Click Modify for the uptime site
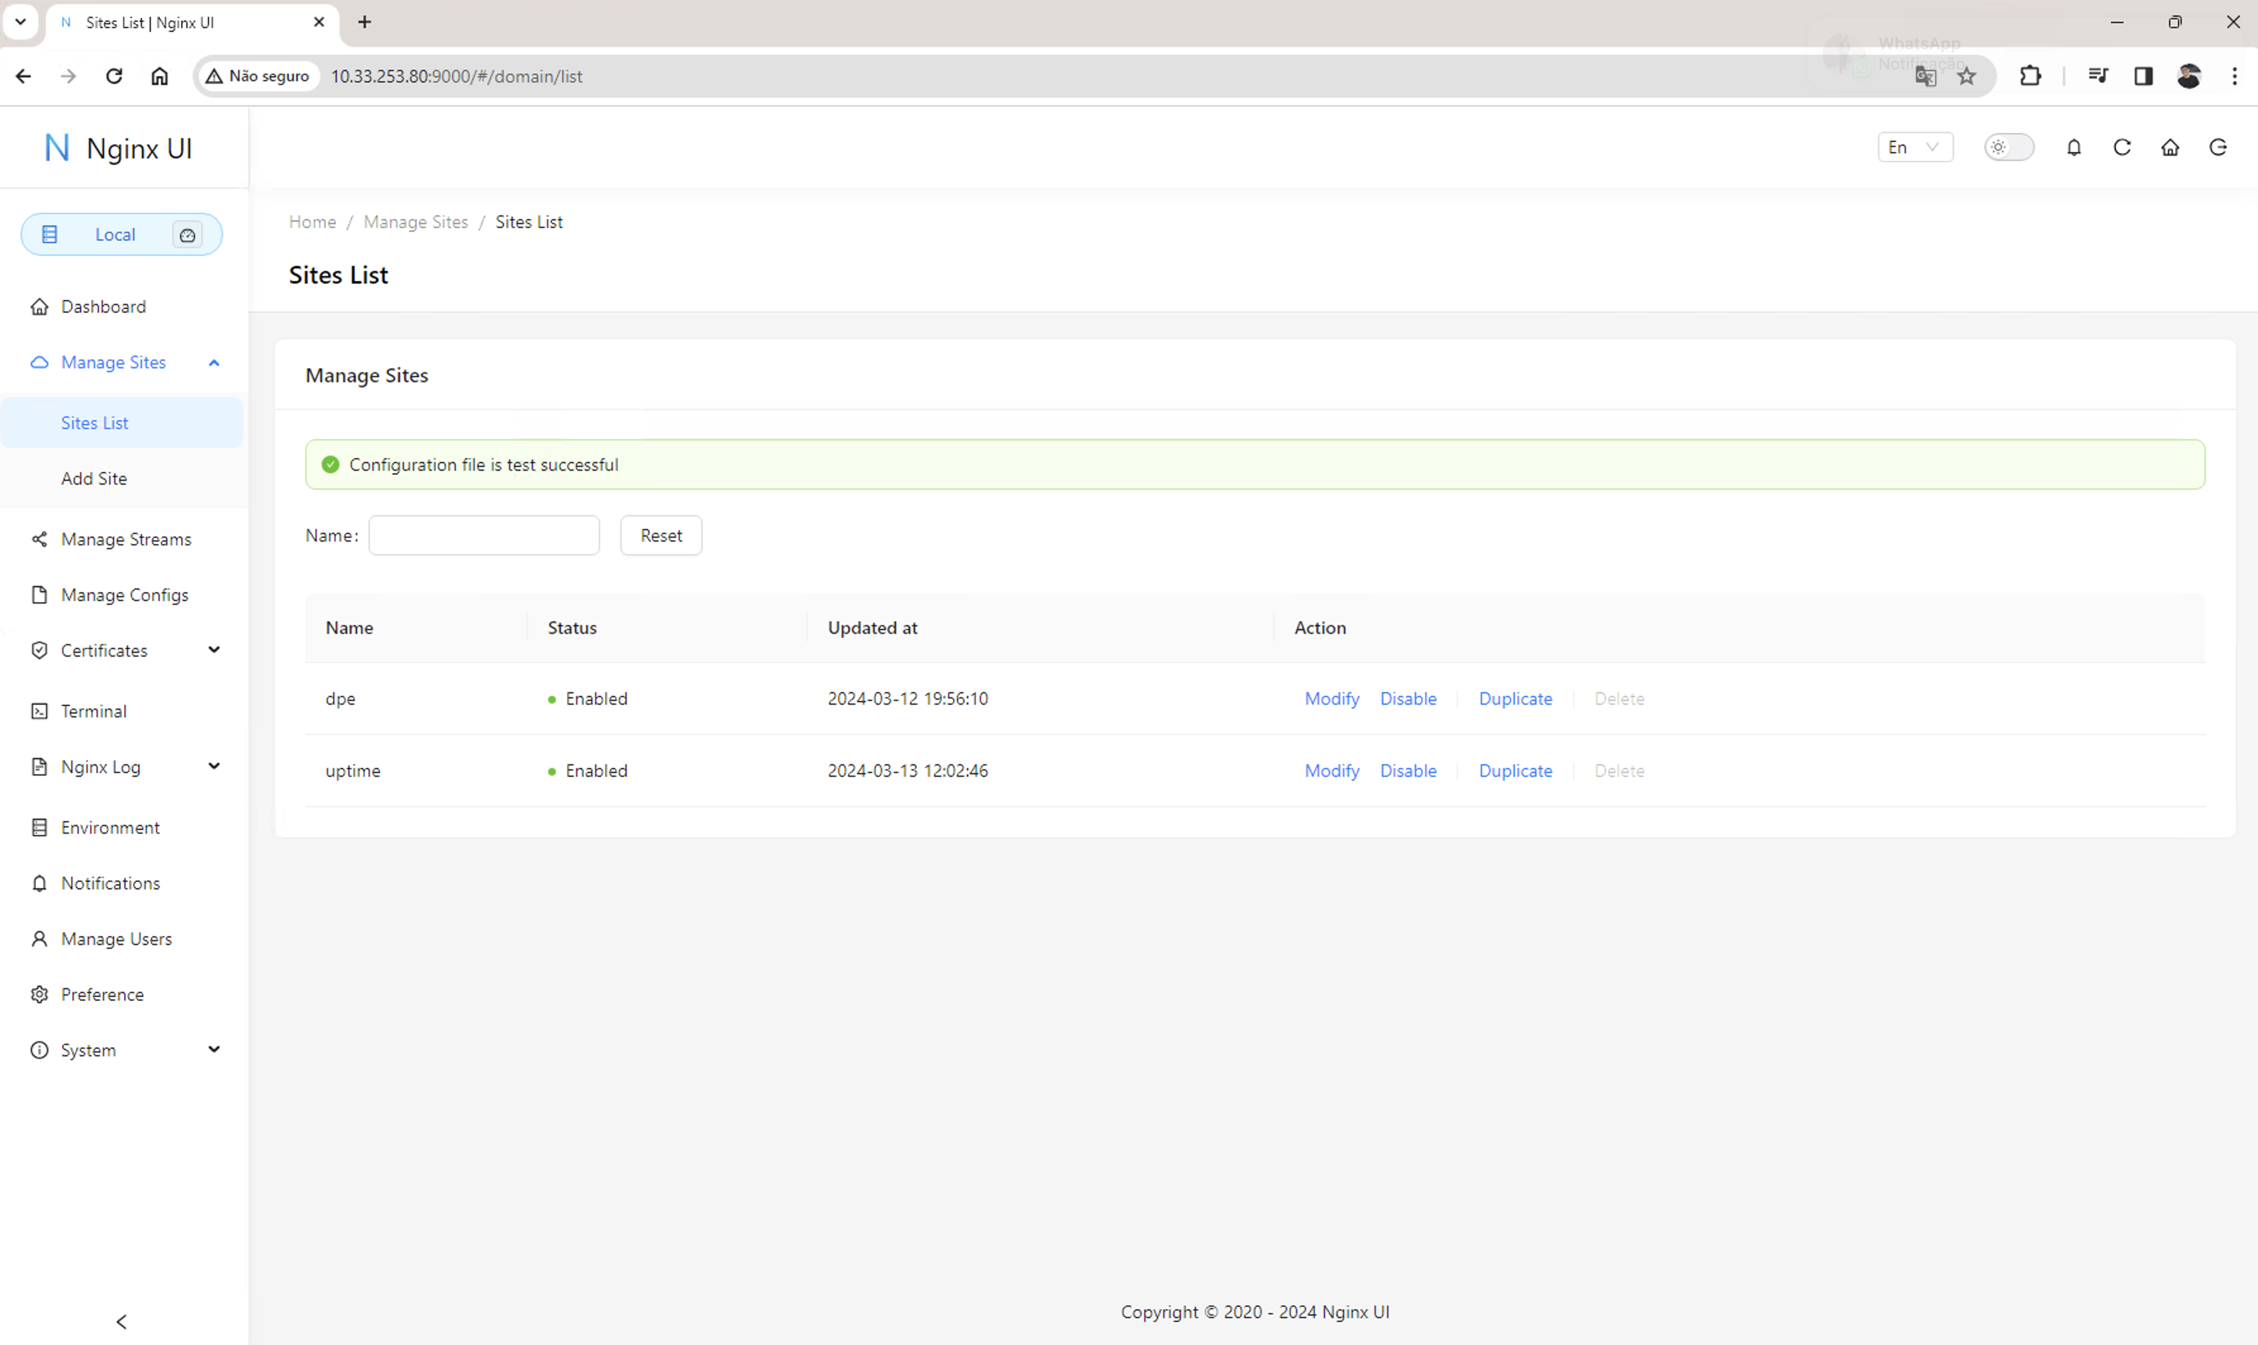 (1332, 771)
